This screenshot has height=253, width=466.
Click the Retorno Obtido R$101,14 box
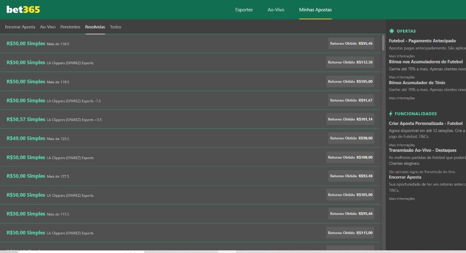[x=350, y=119]
